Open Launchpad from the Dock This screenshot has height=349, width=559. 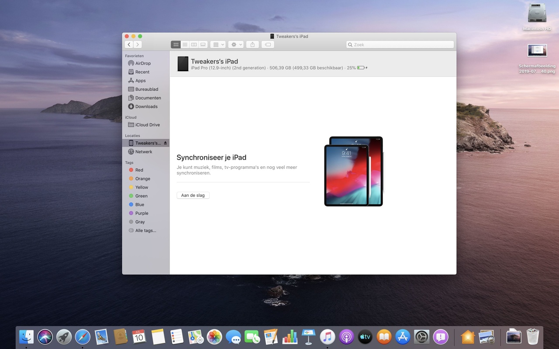pyautogui.click(x=64, y=337)
